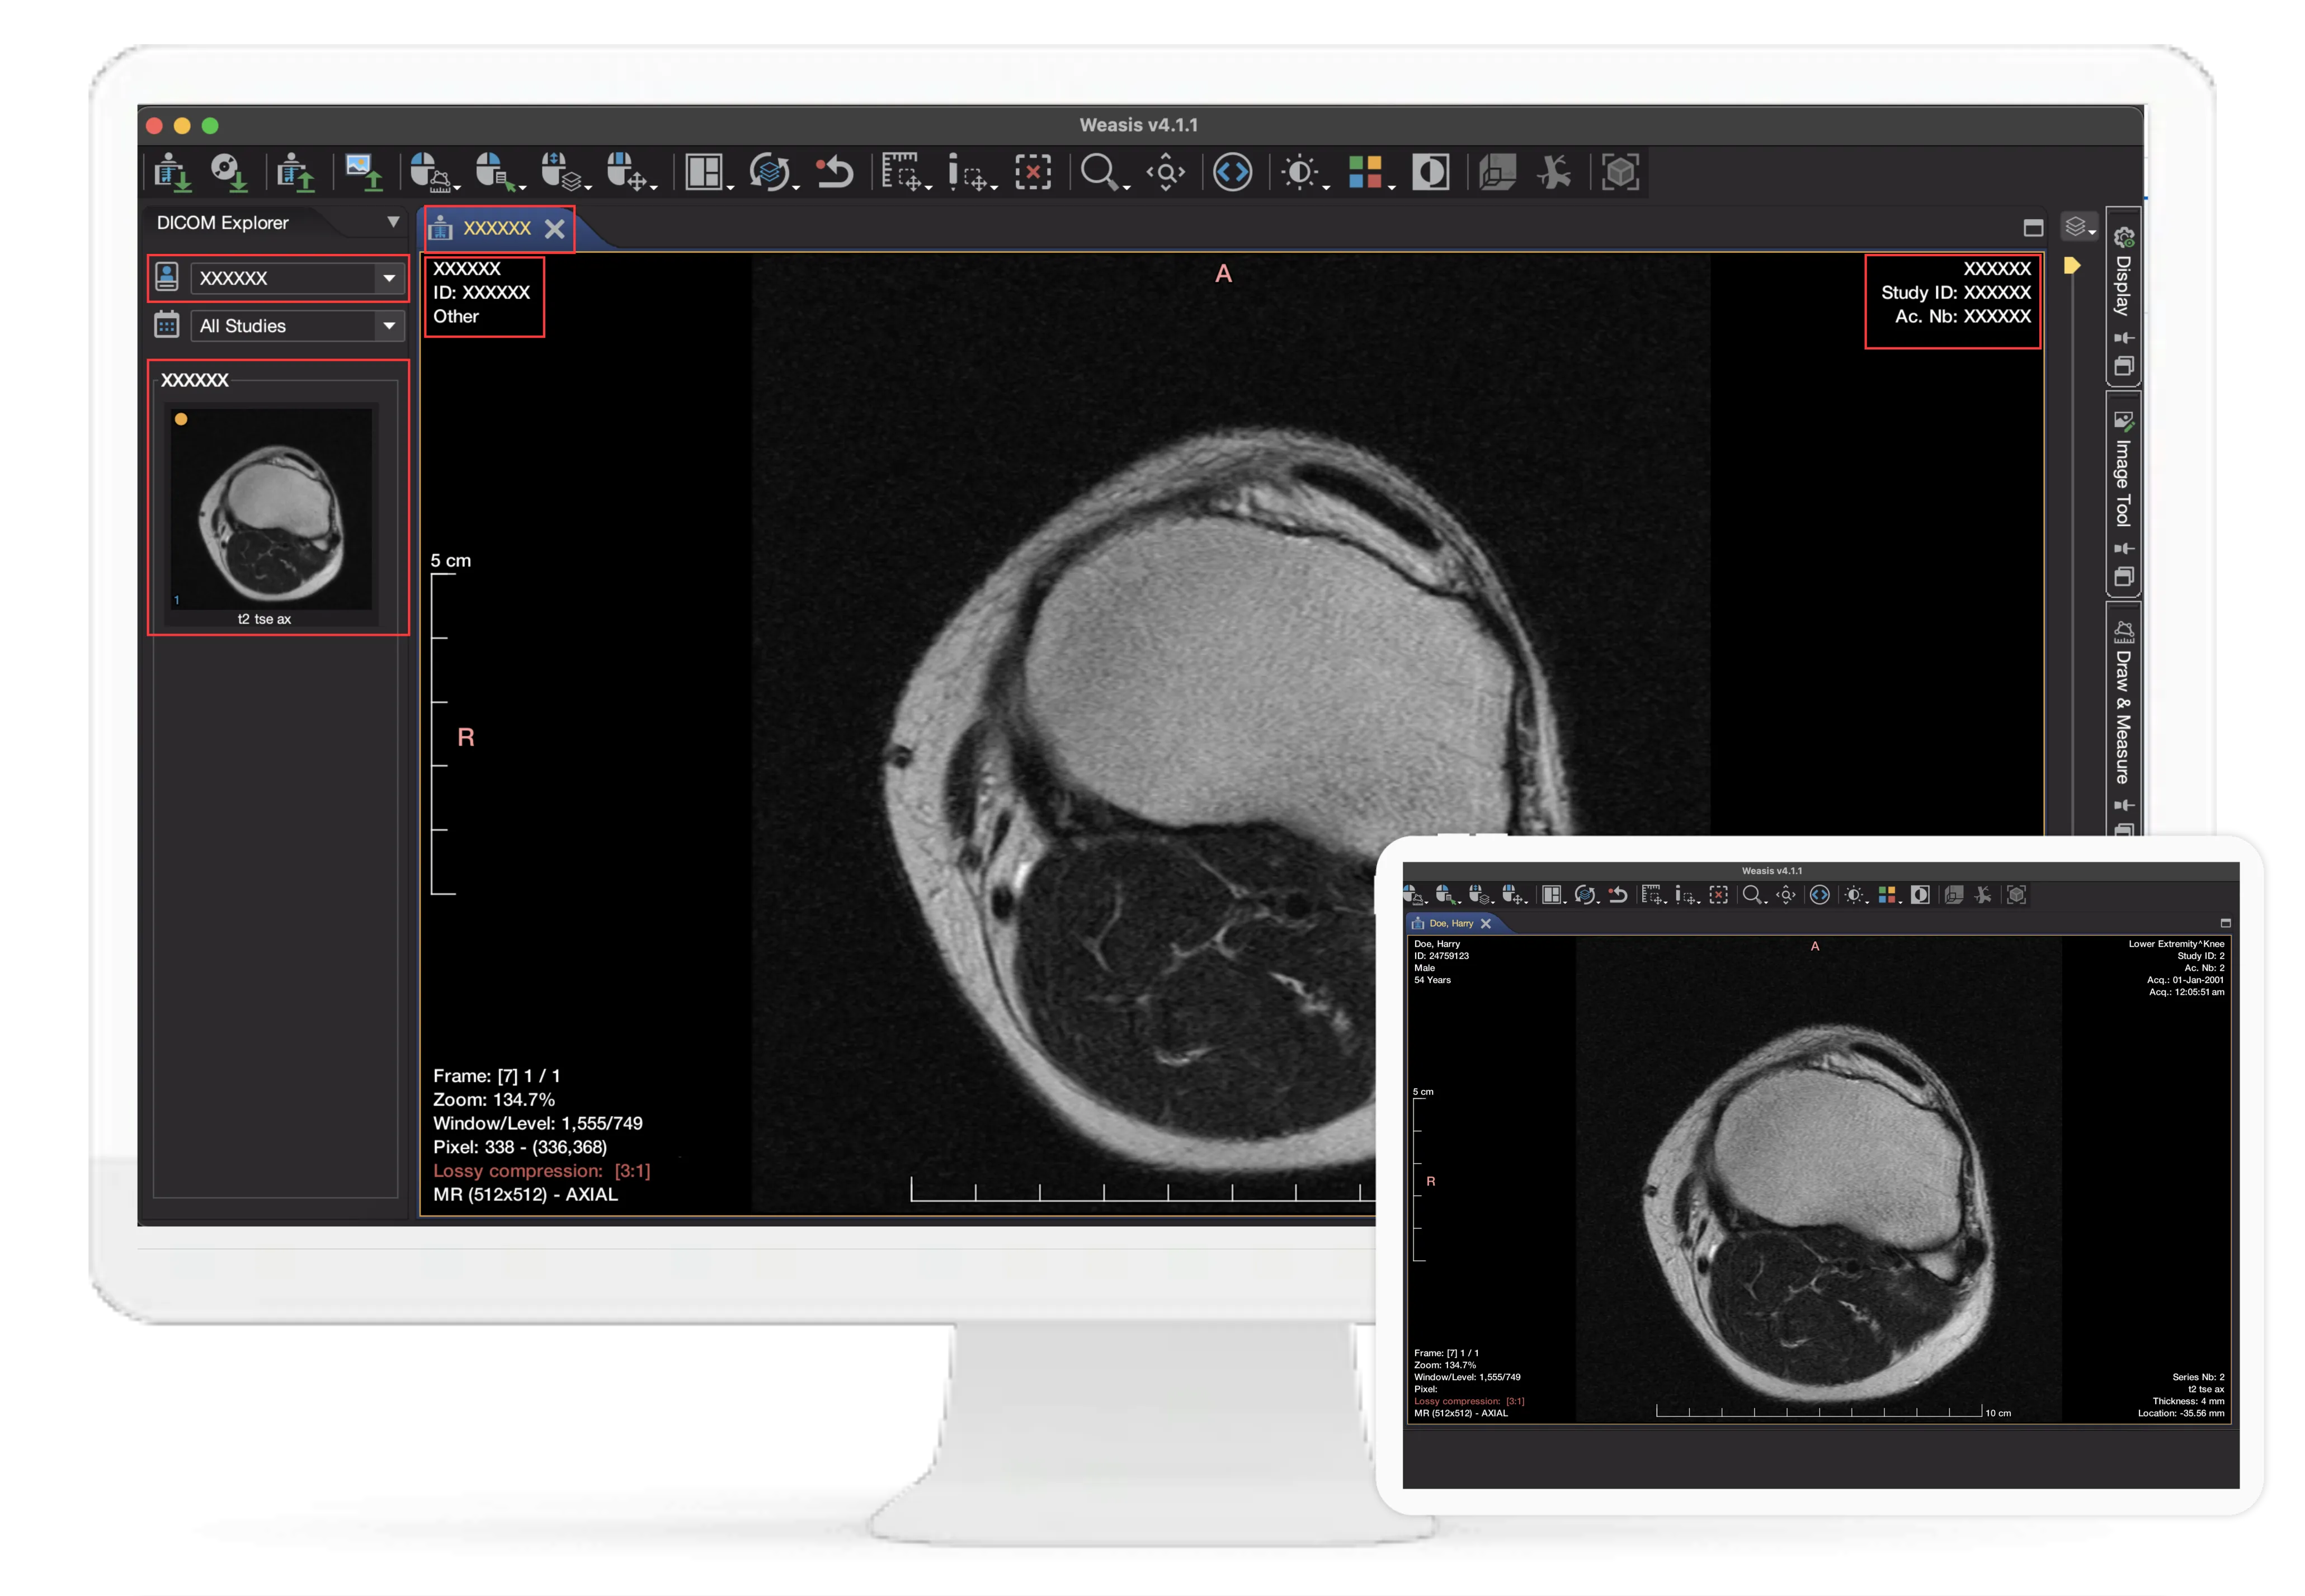
Task: Close the XXXXXX viewer tab
Action: (x=555, y=229)
